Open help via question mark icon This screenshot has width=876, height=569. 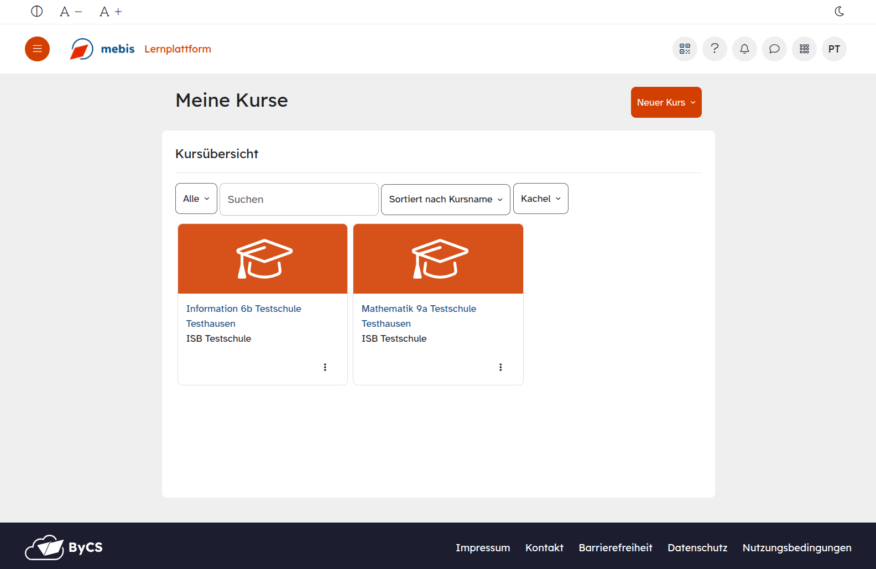tap(715, 49)
